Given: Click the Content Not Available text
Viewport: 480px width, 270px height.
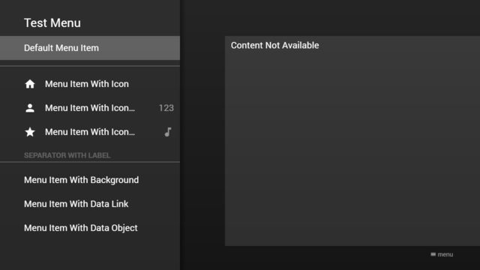Looking at the screenshot, I should tap(275, 45).
